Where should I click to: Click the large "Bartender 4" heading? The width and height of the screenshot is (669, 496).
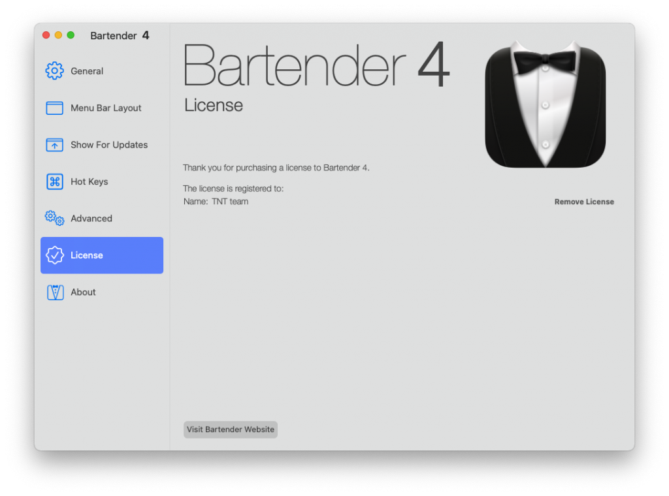pyautogui.click(x=316, y=65)
